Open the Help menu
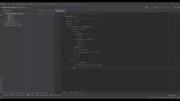180x101 pixels. pos(55,4)
